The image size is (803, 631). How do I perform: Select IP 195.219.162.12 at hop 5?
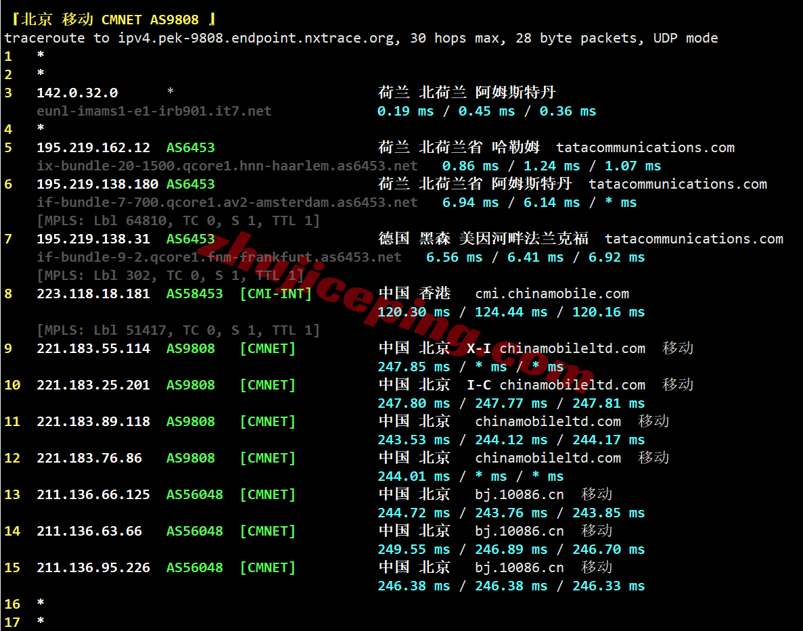tap(93, 147)
